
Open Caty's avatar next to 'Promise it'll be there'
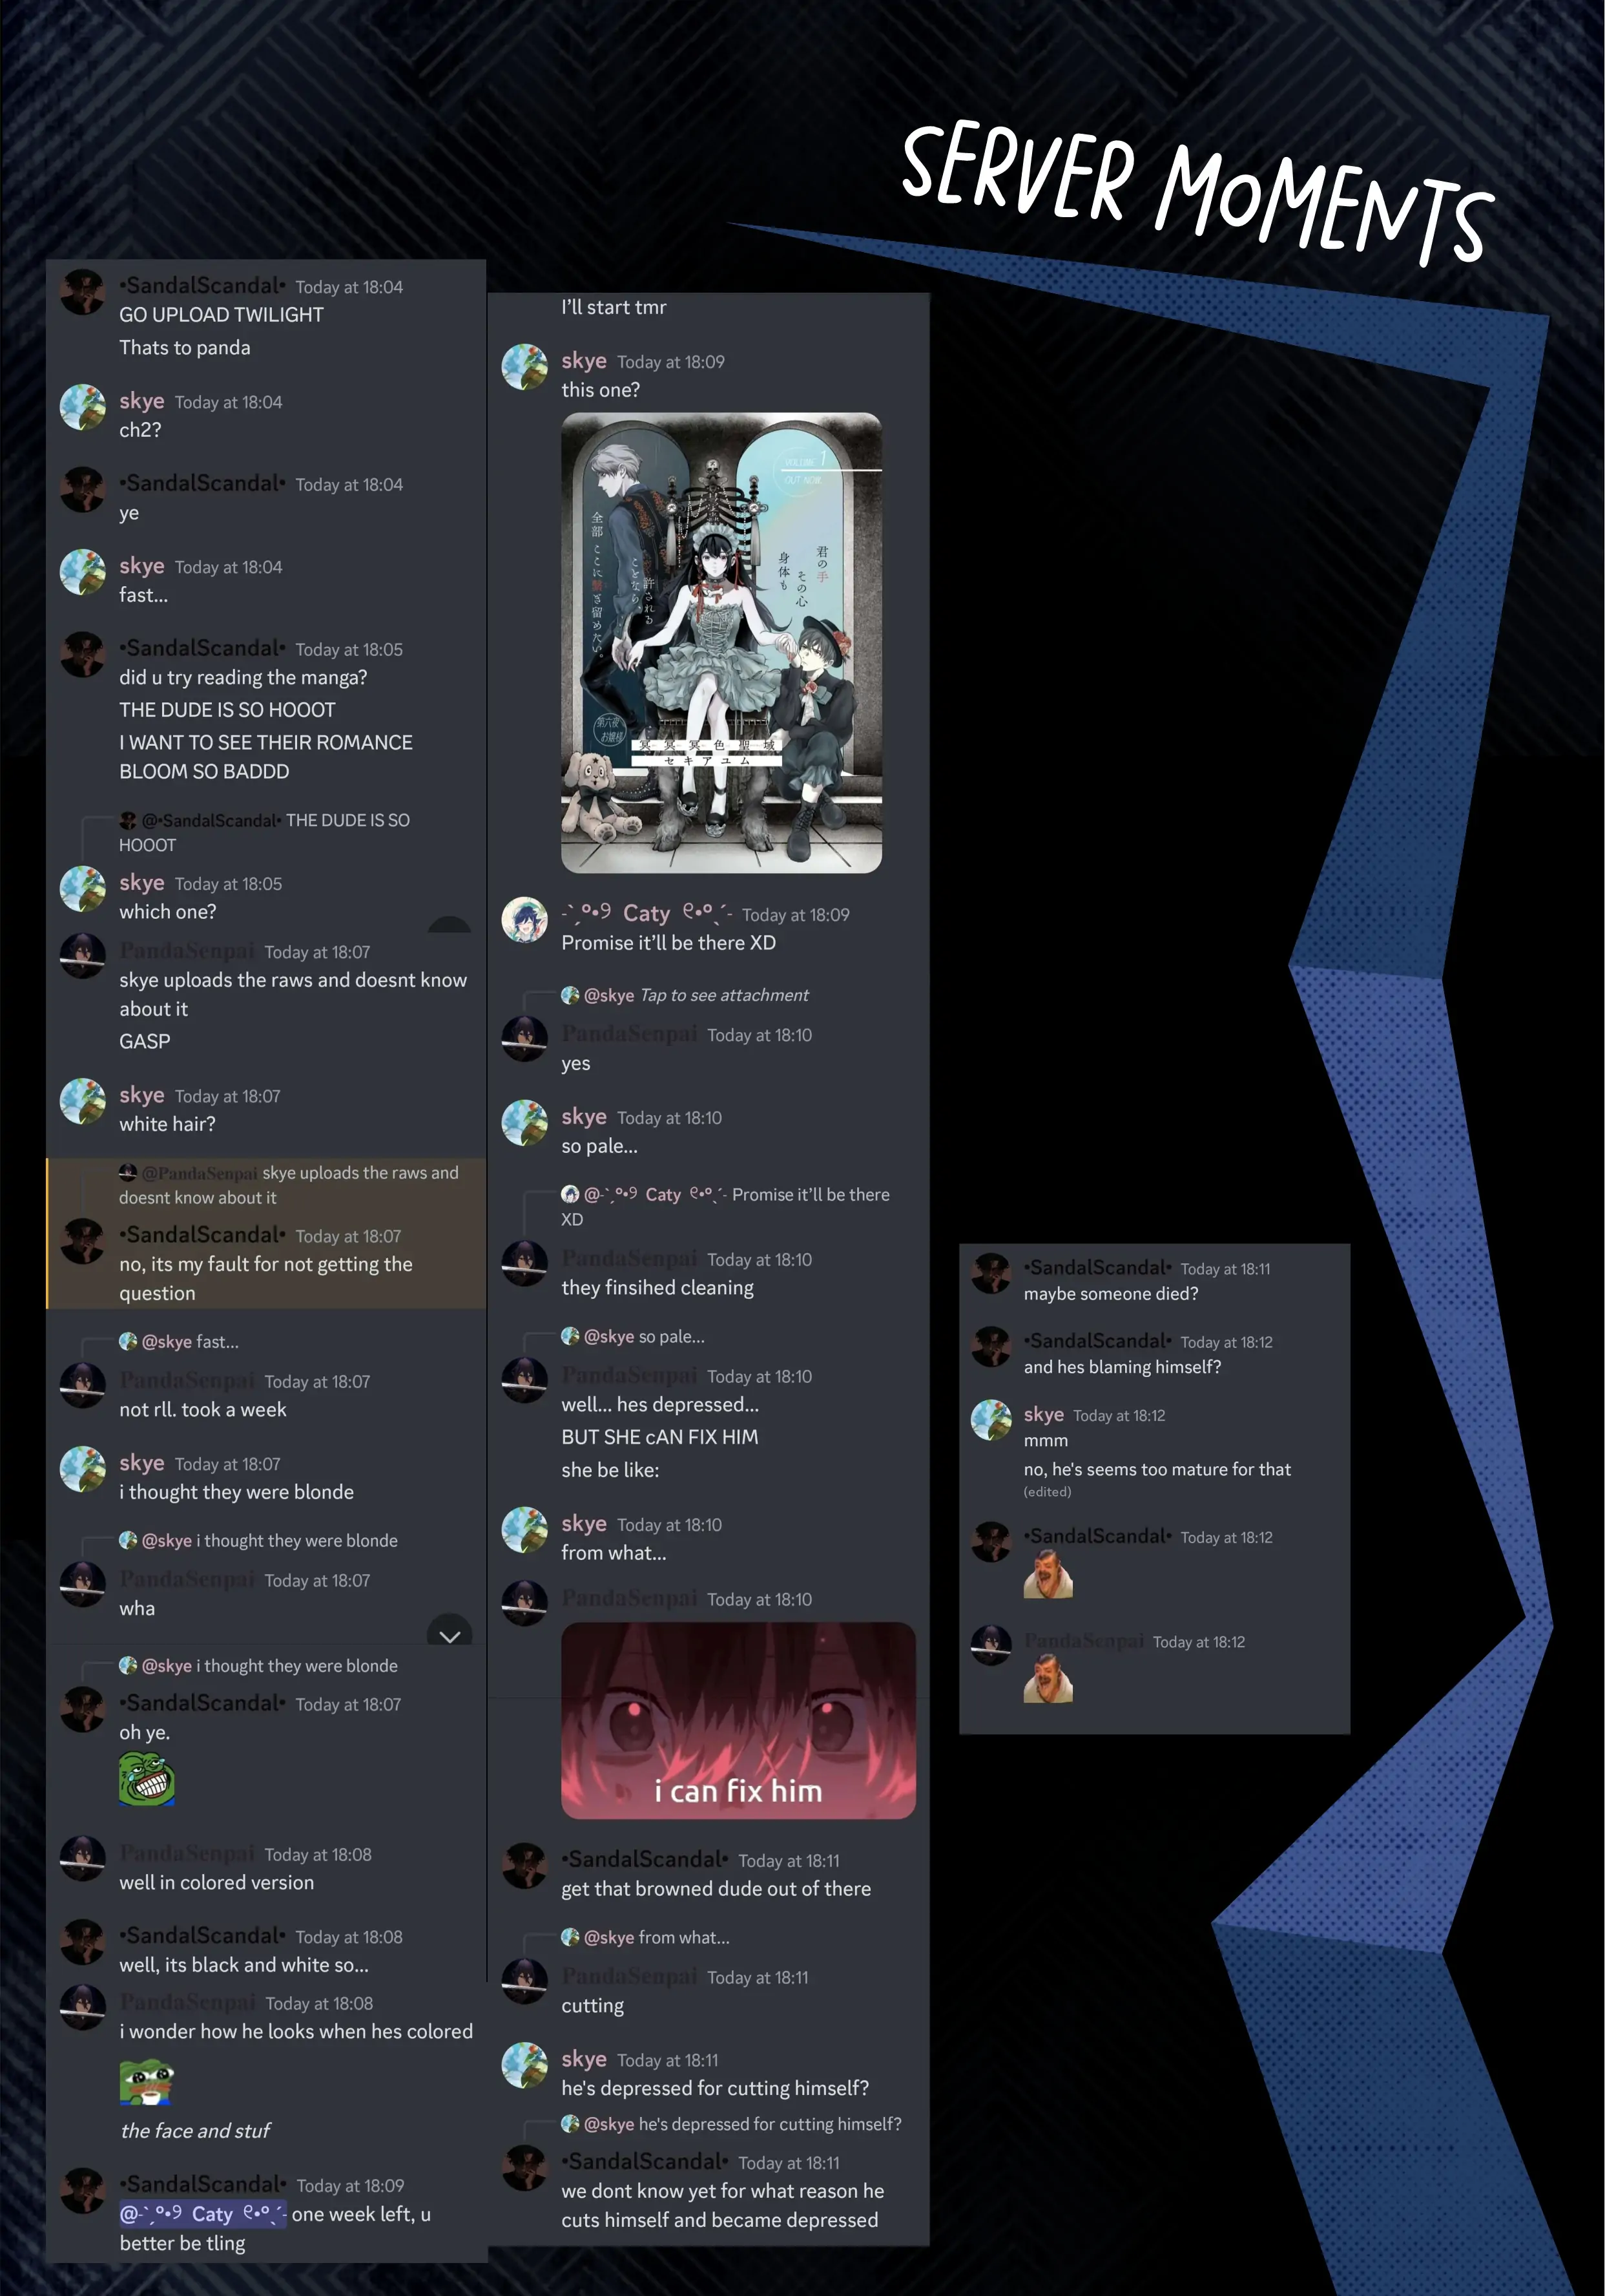point(524,921)
